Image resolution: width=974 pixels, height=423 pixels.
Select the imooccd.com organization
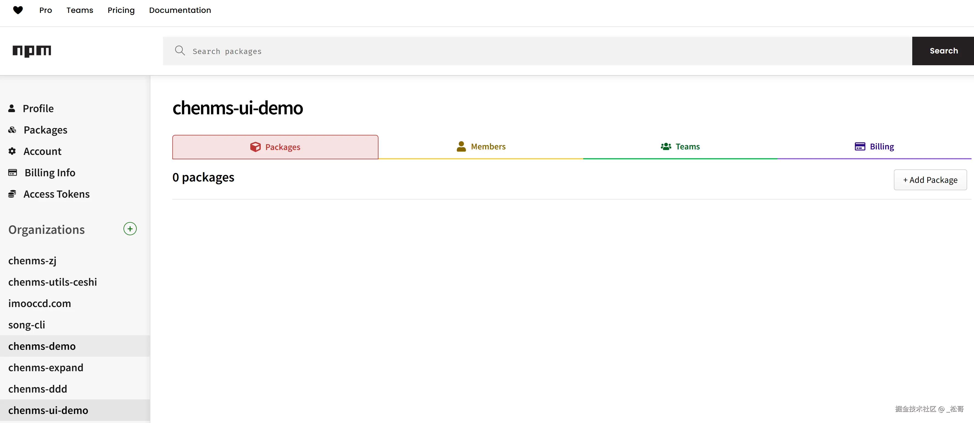pyautogui.click(x=40, y=303)
